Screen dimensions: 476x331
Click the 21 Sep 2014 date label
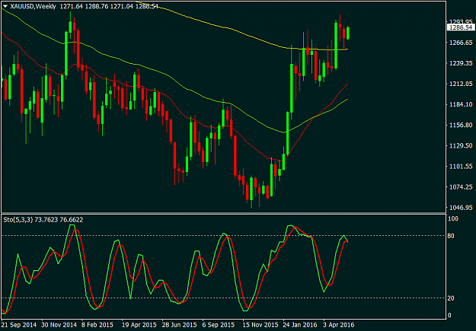click(x=19, y=325)
